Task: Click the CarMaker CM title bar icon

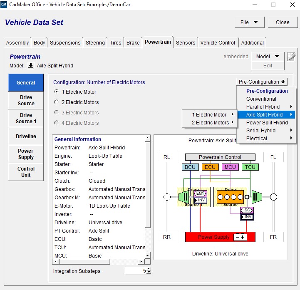Action: tap(4, 5)
